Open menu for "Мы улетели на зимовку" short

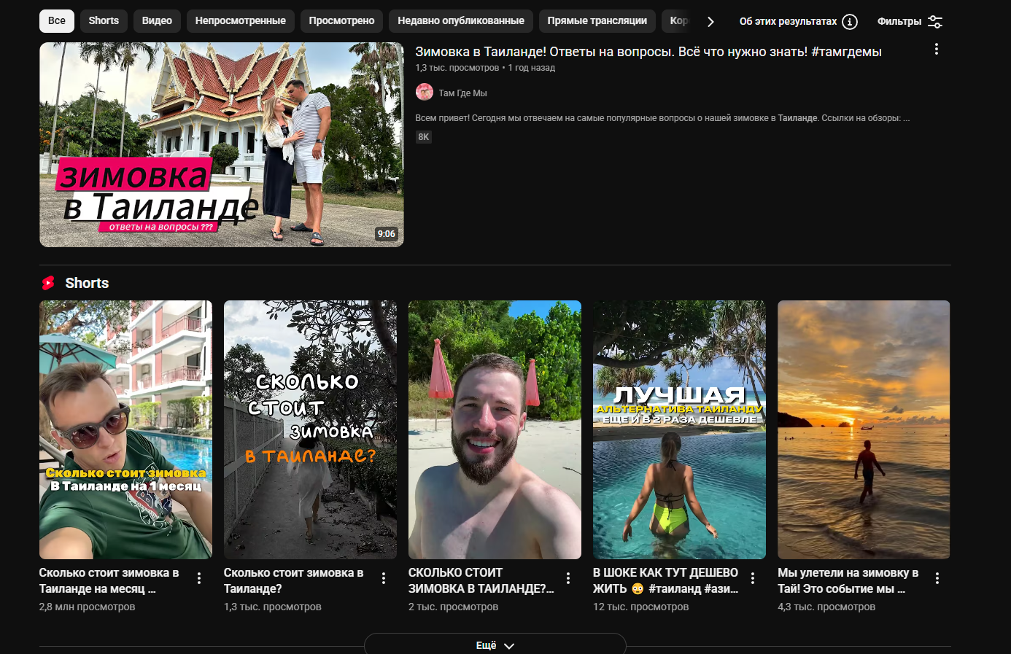pos(937,578)
